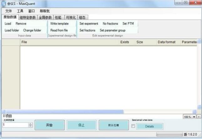The image size is (202, 139).
Task: Click No fractions
Action: pyautogui.click(x=110, y=24)
